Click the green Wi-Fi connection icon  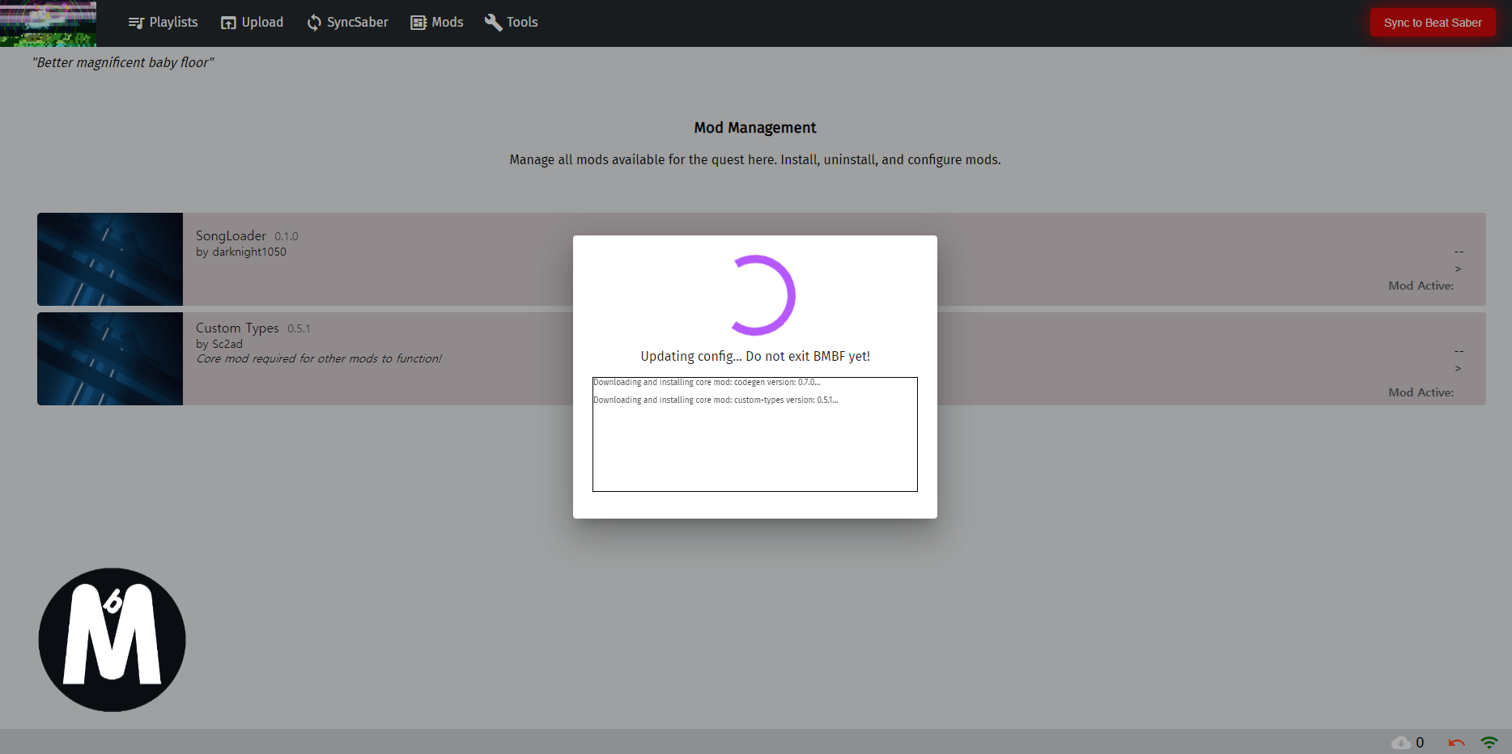(1489, 743)
